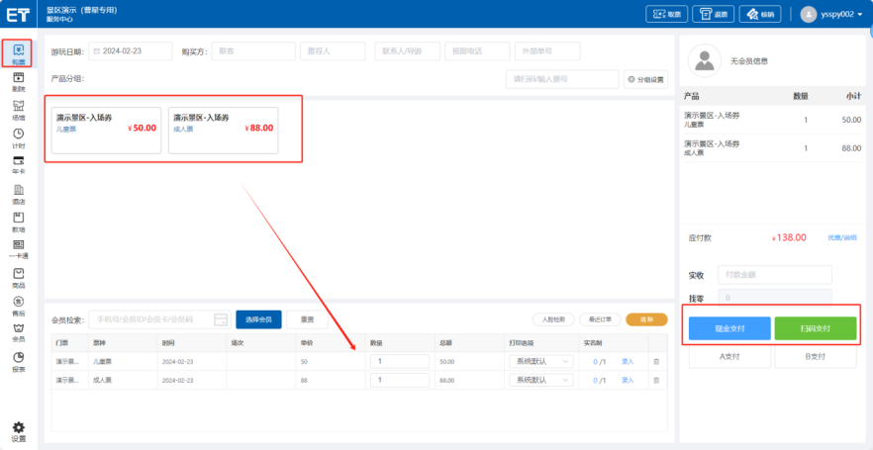This screenshot has width=873, height=450.
Task: Click the orange 清除 button
Action: click(x=645, y=319)
